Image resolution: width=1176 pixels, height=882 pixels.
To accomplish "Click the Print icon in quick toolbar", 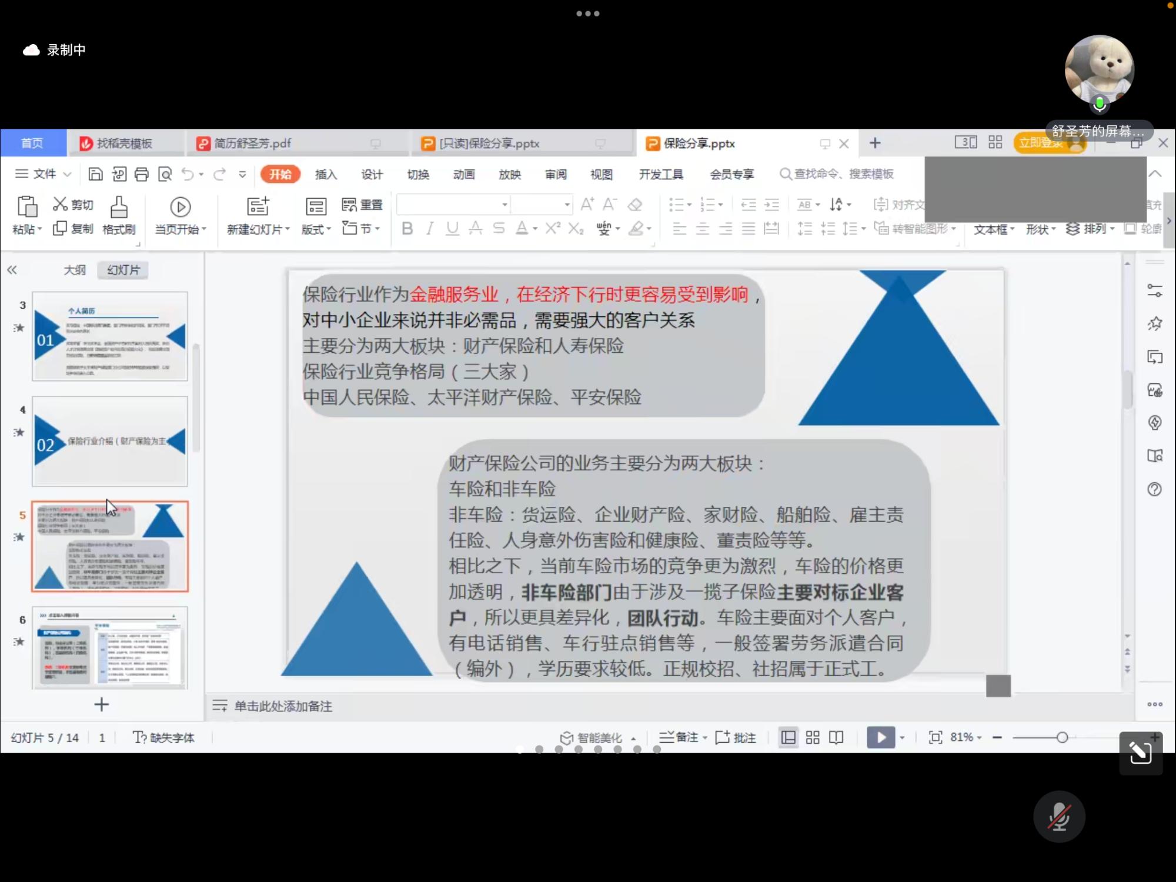I will tap(142, 174).
